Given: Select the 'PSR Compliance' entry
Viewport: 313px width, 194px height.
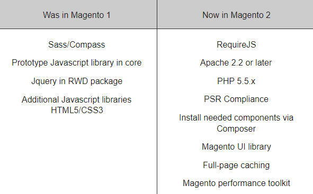Looking at the screenshot, I should click(x=236, y=99).
